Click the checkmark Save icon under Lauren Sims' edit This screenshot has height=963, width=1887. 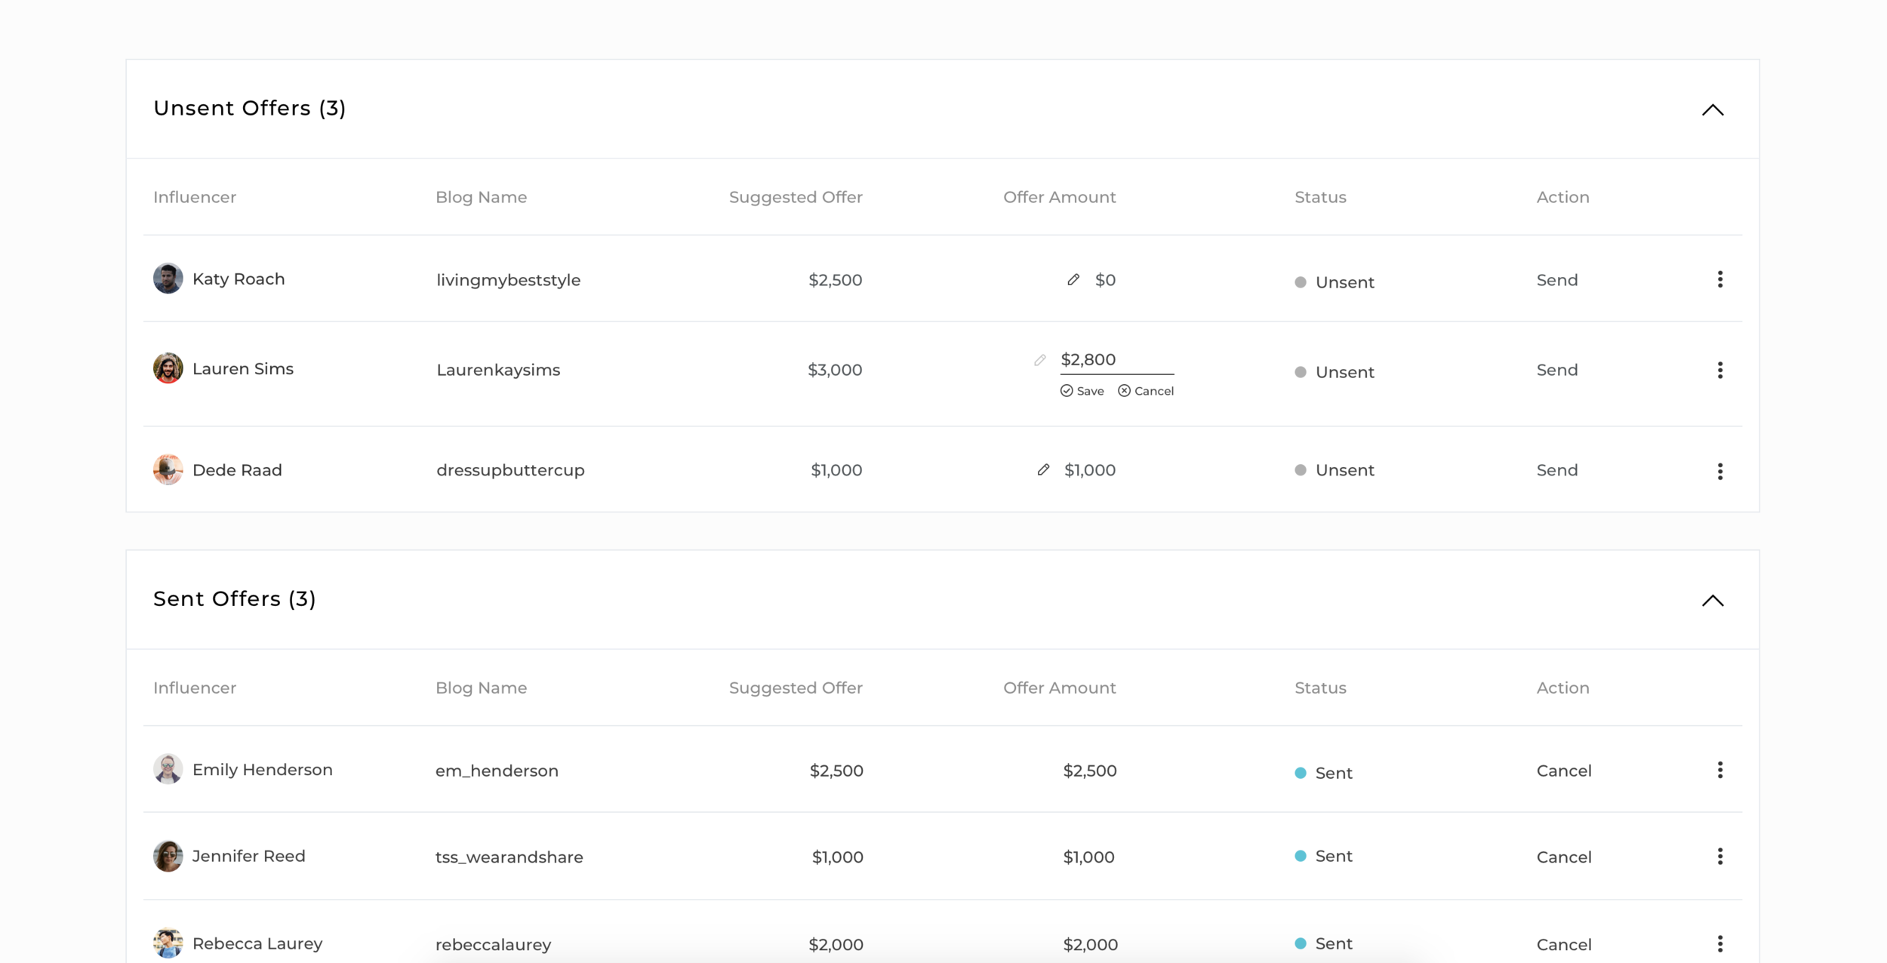1067,390
